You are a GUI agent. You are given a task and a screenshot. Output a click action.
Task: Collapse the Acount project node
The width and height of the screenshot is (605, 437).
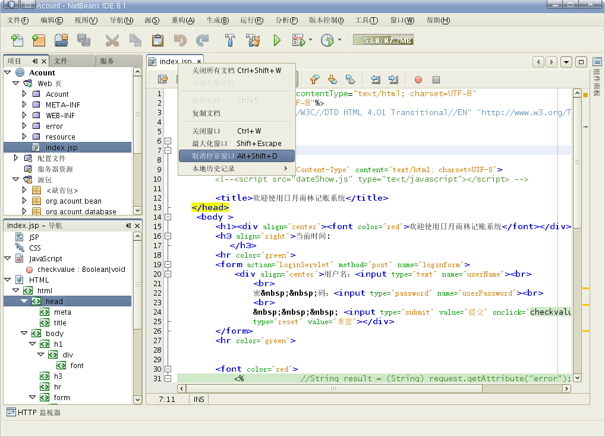[x=7, y=72]
